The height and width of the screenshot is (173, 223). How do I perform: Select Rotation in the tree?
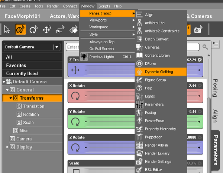[x=31, y=114]
